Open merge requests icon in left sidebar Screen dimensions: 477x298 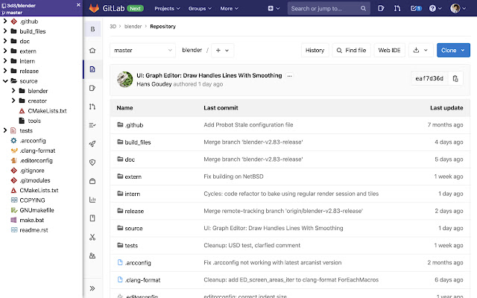(x=92, y=107)
